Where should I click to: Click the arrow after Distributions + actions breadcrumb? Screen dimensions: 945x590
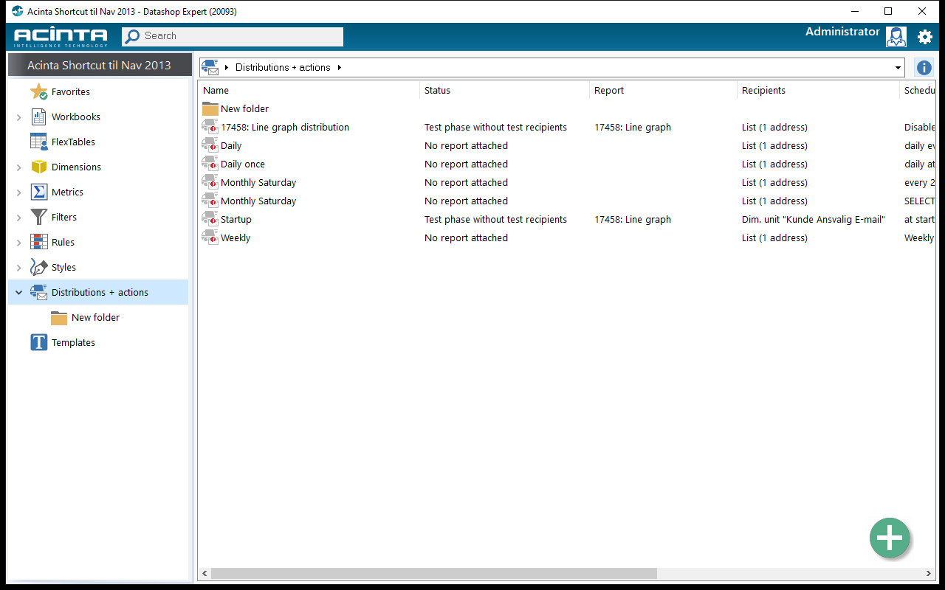pos(340,68)
